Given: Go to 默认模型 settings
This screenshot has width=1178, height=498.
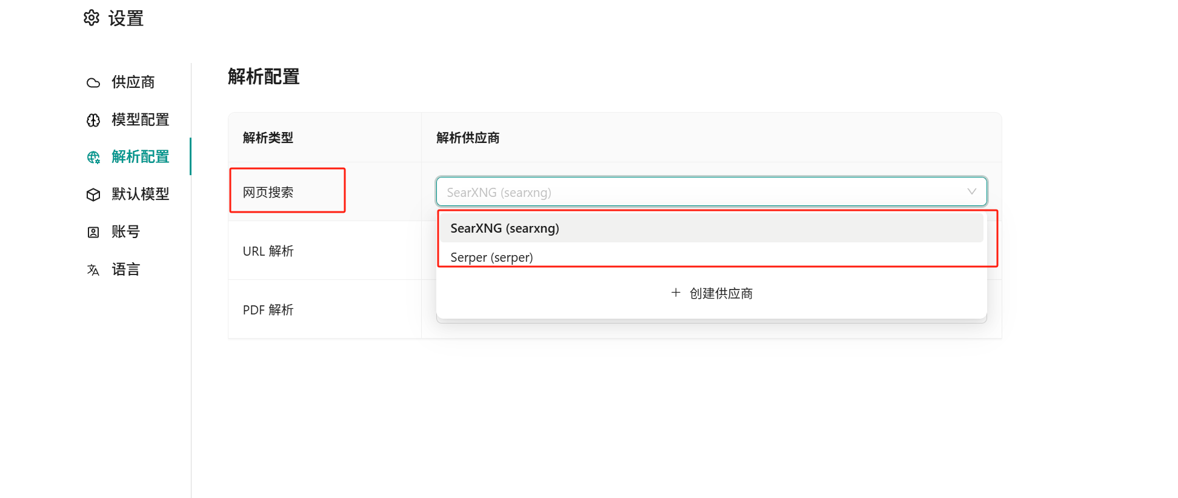Looking at the screenshot, I should click(x=140, y=194).
